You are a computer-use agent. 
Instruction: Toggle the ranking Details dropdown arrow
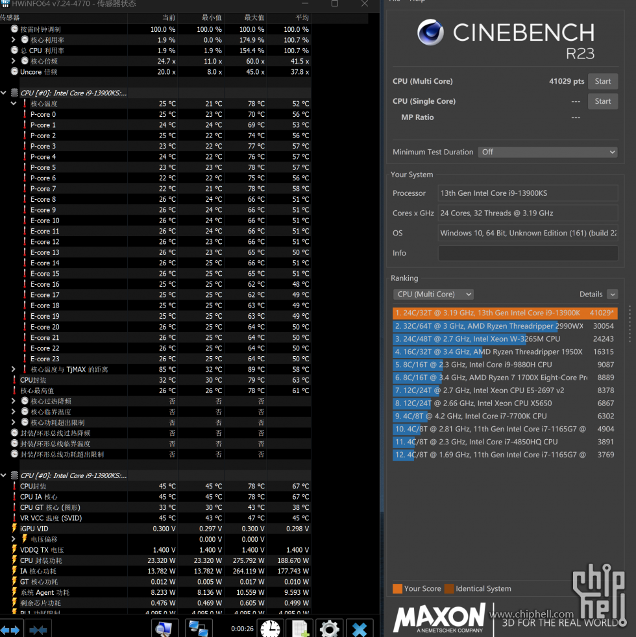point(613,294)
